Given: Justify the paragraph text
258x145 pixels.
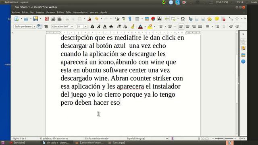Looking at the screenshot, I should pos(200,27).
